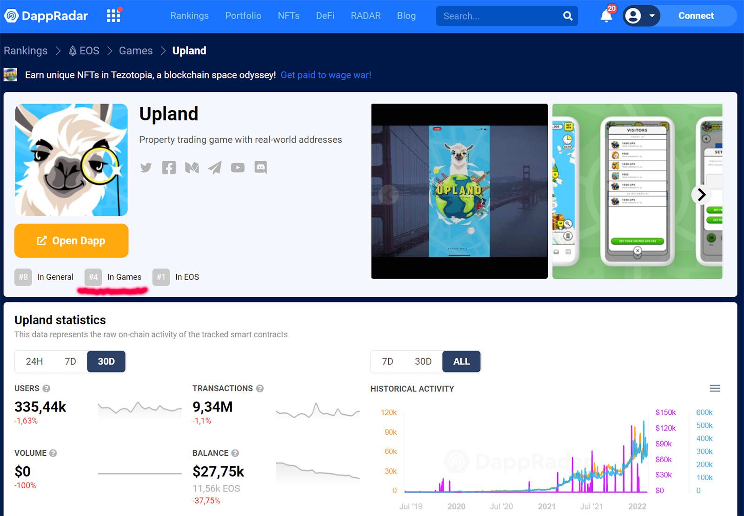
Task: Click the Historical Activity chart area
Action: (x=525, y=453)
